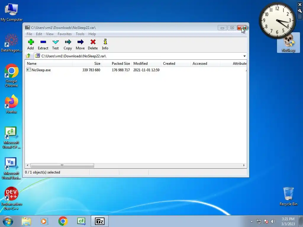
Task: Select the NoSleep skull desktop icon
Action: tap(289, 43)
